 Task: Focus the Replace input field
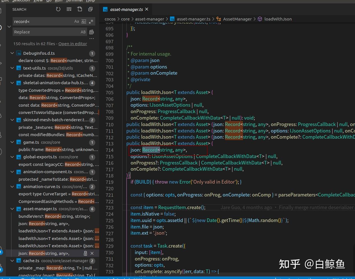(46, 32)
